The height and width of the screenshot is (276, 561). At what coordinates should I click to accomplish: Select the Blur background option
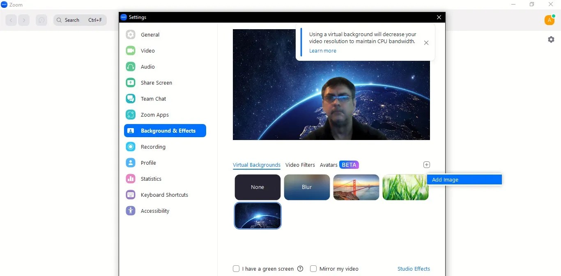click(307, 187)
